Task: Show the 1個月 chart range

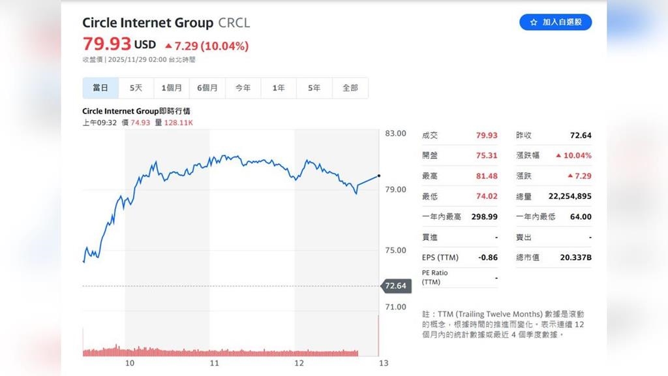Action: [172, 88]
